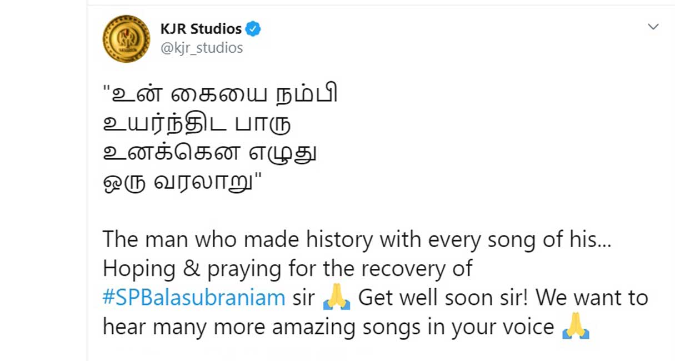Expand the tweet options chevron menu

(653, 27)
